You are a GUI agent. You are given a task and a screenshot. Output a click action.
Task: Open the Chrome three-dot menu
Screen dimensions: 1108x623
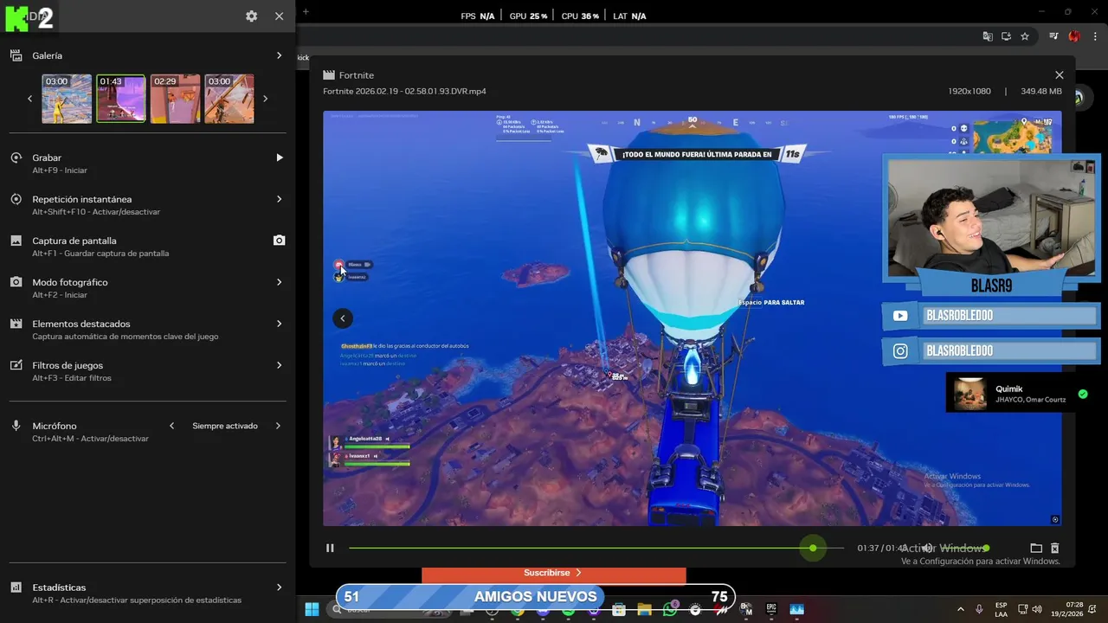pyautogui.click(x=1096, y=36)
